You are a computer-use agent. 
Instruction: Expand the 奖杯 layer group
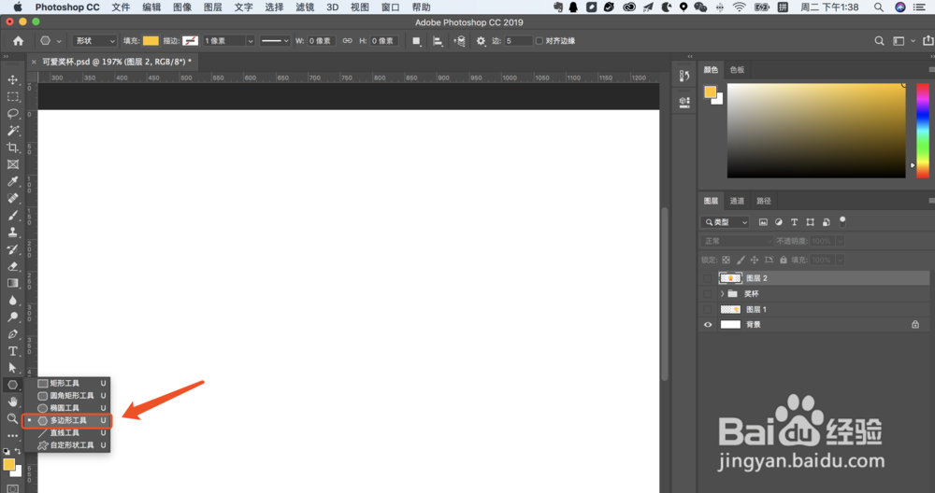coord(722,293)
